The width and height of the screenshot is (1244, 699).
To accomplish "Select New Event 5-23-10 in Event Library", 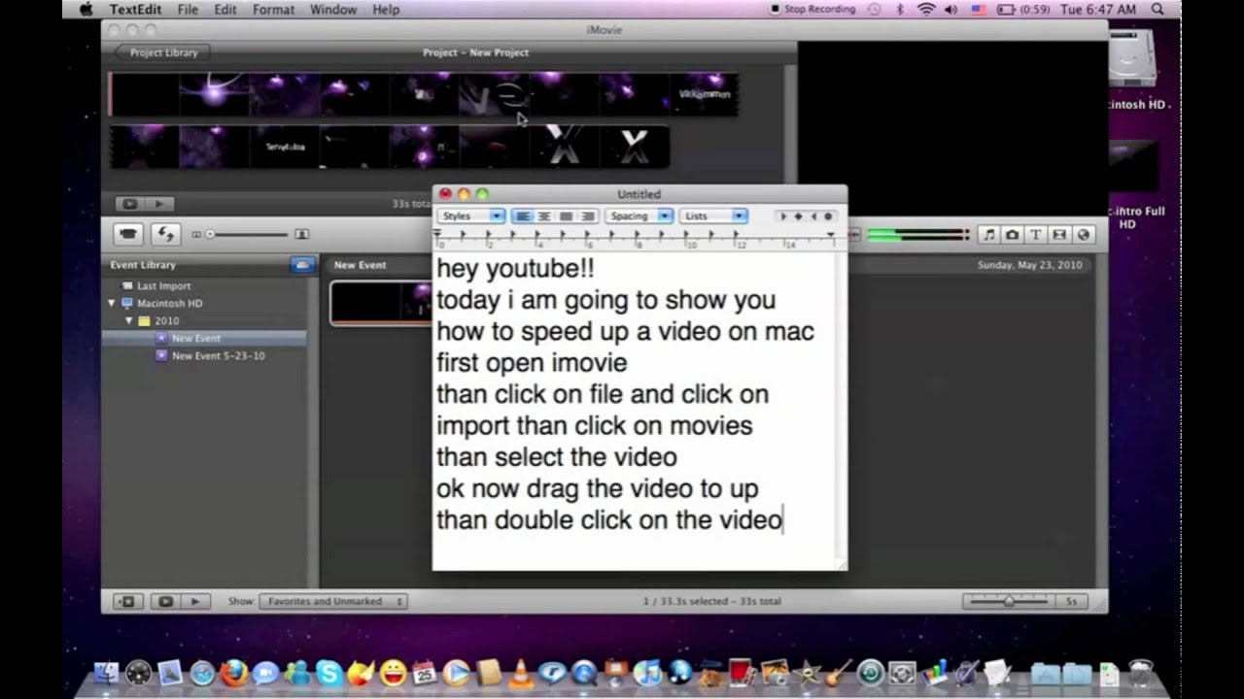I will (x=218, y=355).
